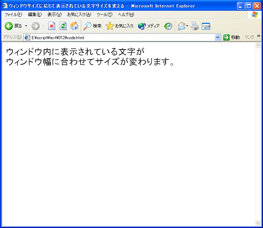The width and height of the screenshot is (263, 228).
Task: Open the ヘルプ(H) menu
Action: (x=126, y=15)
